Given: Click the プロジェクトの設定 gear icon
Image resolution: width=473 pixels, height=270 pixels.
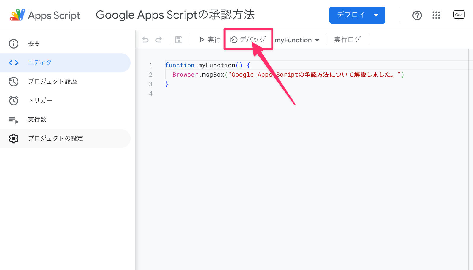Looking at the screenshot, I should (x=14, y=138).
